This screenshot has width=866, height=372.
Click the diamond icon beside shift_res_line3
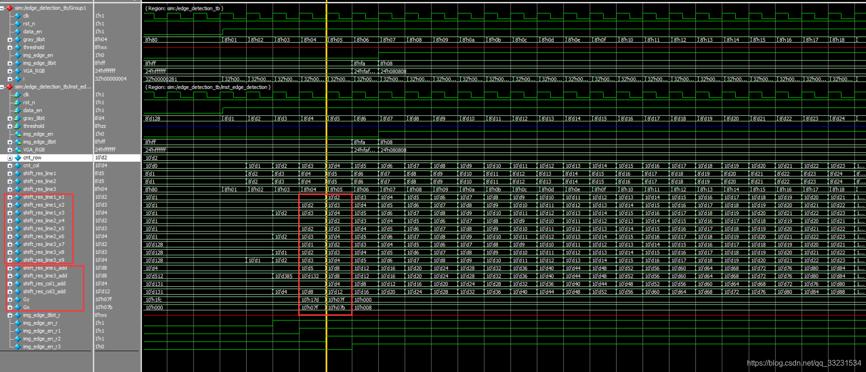coord(18,189)
